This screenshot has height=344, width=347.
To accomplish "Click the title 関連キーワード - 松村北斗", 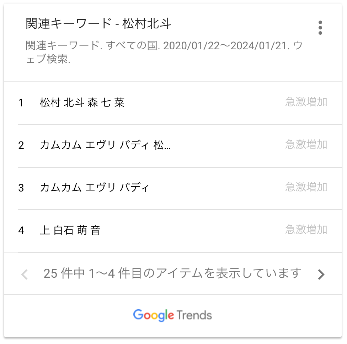I will 98,24.
